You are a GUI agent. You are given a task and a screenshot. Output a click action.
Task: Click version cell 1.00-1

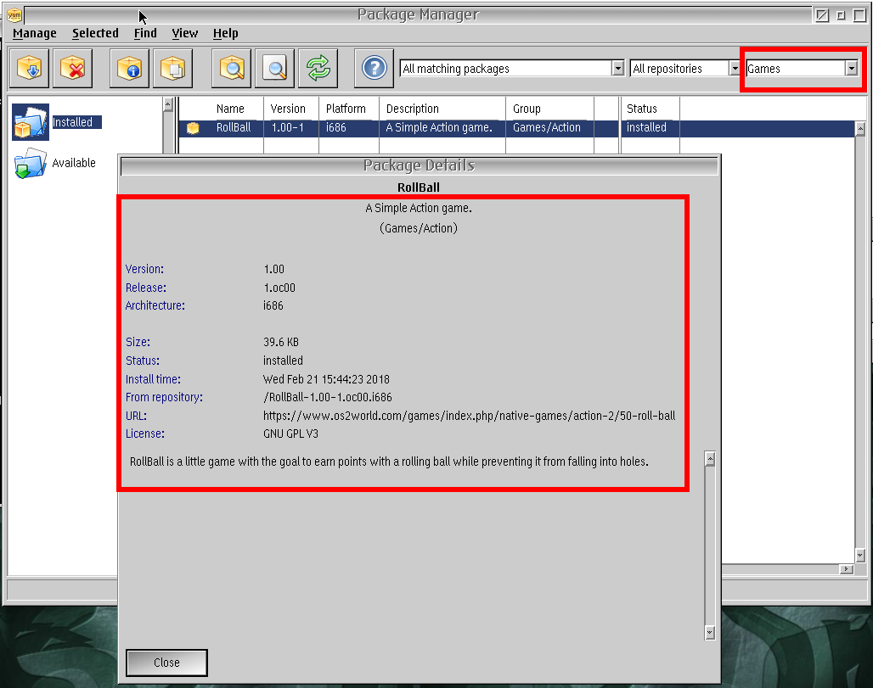click(288, 128)
